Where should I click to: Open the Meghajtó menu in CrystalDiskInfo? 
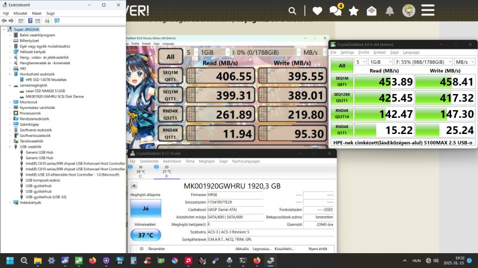tap(207, 161)
